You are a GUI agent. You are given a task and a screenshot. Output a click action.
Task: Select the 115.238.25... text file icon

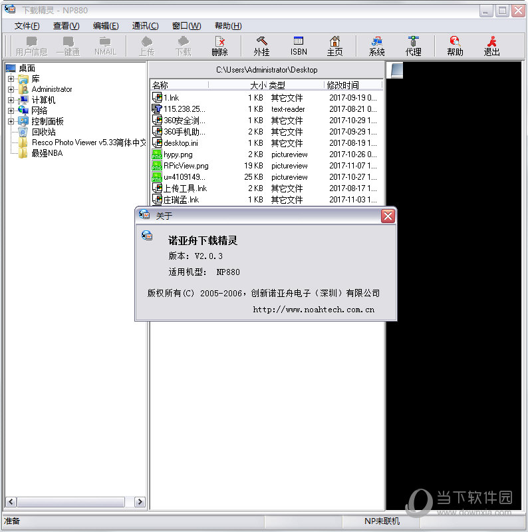click(156, 109)
